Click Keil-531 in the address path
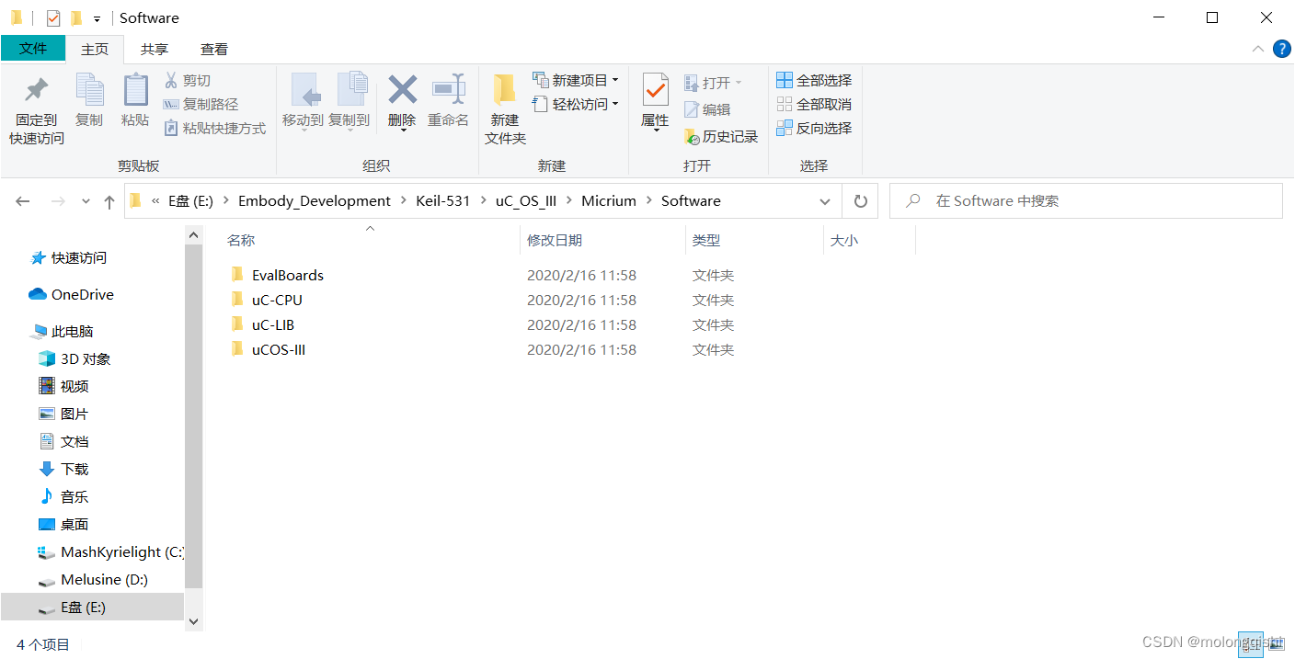 (x=443, y=201)
